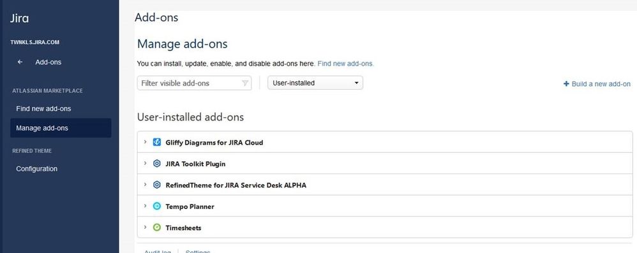The width and height of the screenshot is (637, 253).
Task: Open Find new add-ons in sidebar
Action: (43, 109)
